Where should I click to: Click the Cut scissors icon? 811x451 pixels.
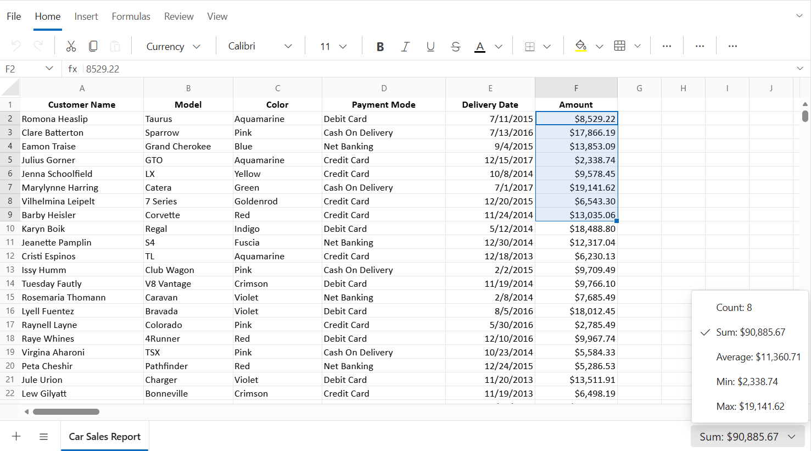[71, 46]
